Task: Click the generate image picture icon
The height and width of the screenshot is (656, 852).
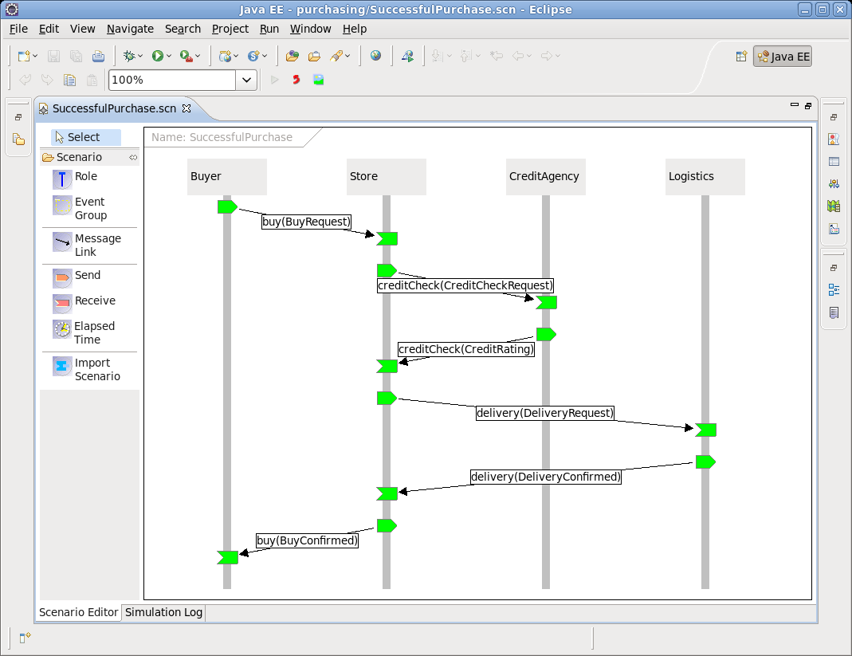Action: coord(319,80)
